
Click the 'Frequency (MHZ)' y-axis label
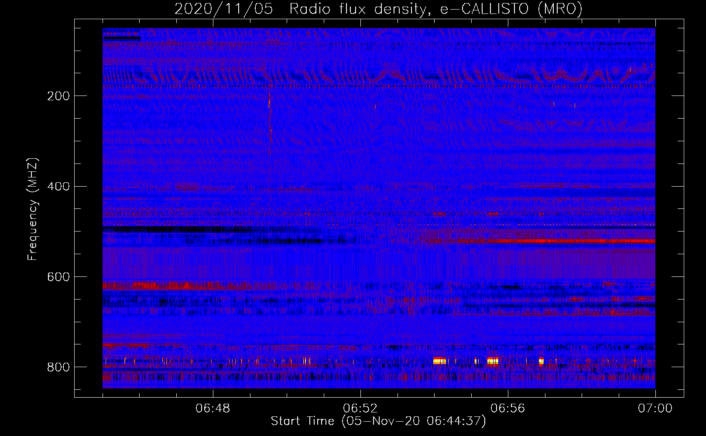[33, 209]
